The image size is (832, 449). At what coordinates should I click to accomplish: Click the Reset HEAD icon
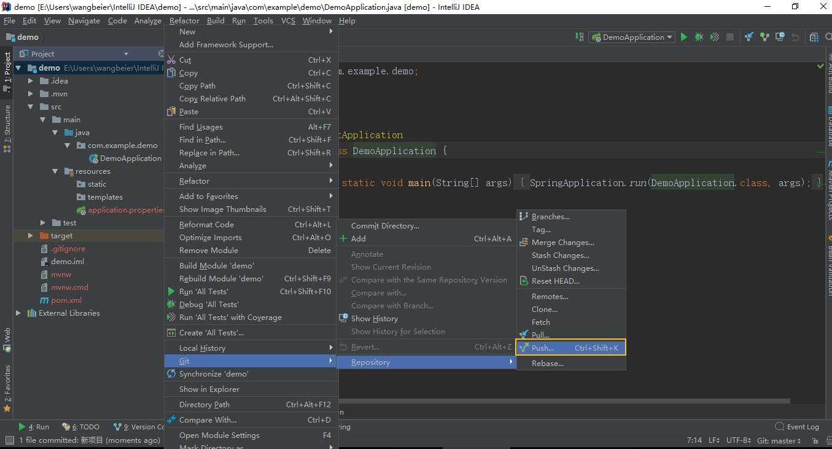524,281
